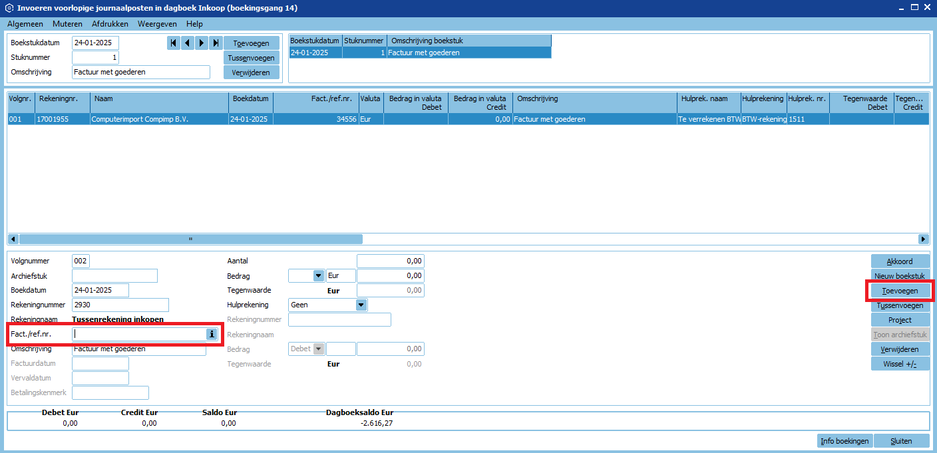
Task: Click the next boekstuk arrow
Action: [x=202, y=43]
